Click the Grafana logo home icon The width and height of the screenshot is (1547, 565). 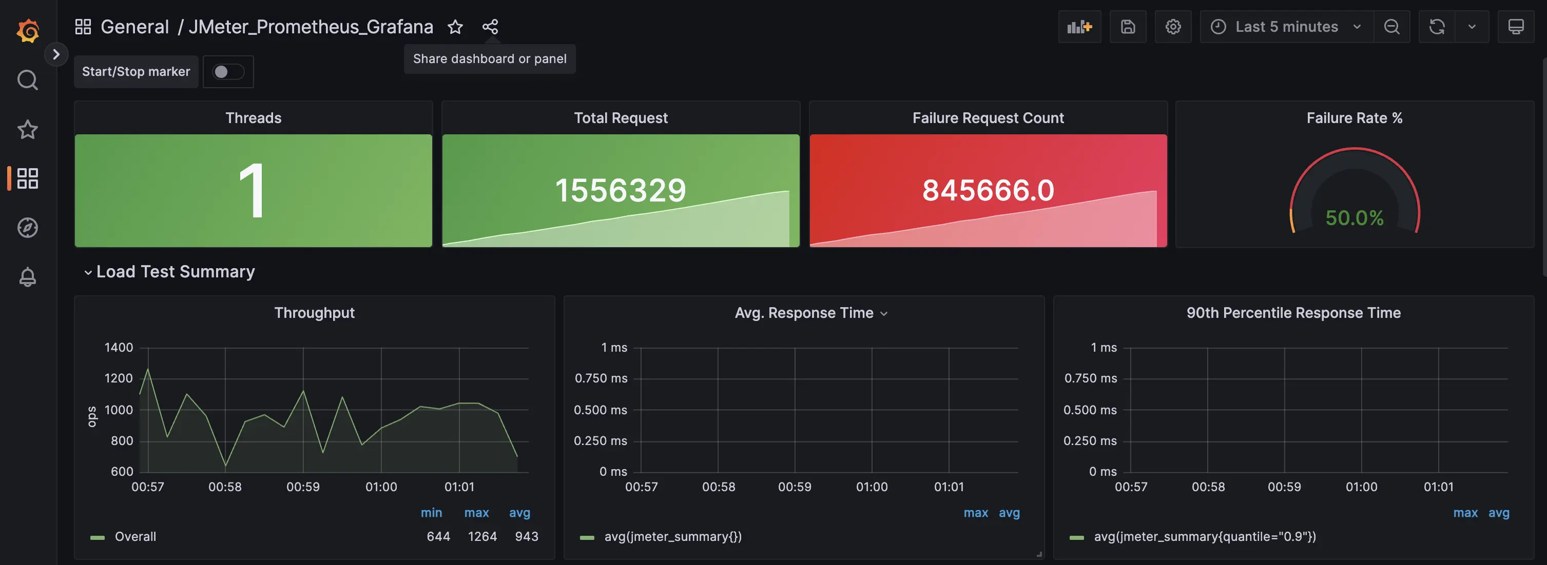tap(28, 30)
